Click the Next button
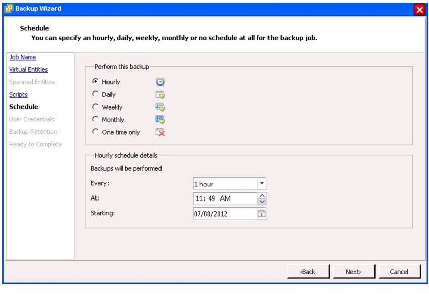429x300 pixels. coord(354,272)
